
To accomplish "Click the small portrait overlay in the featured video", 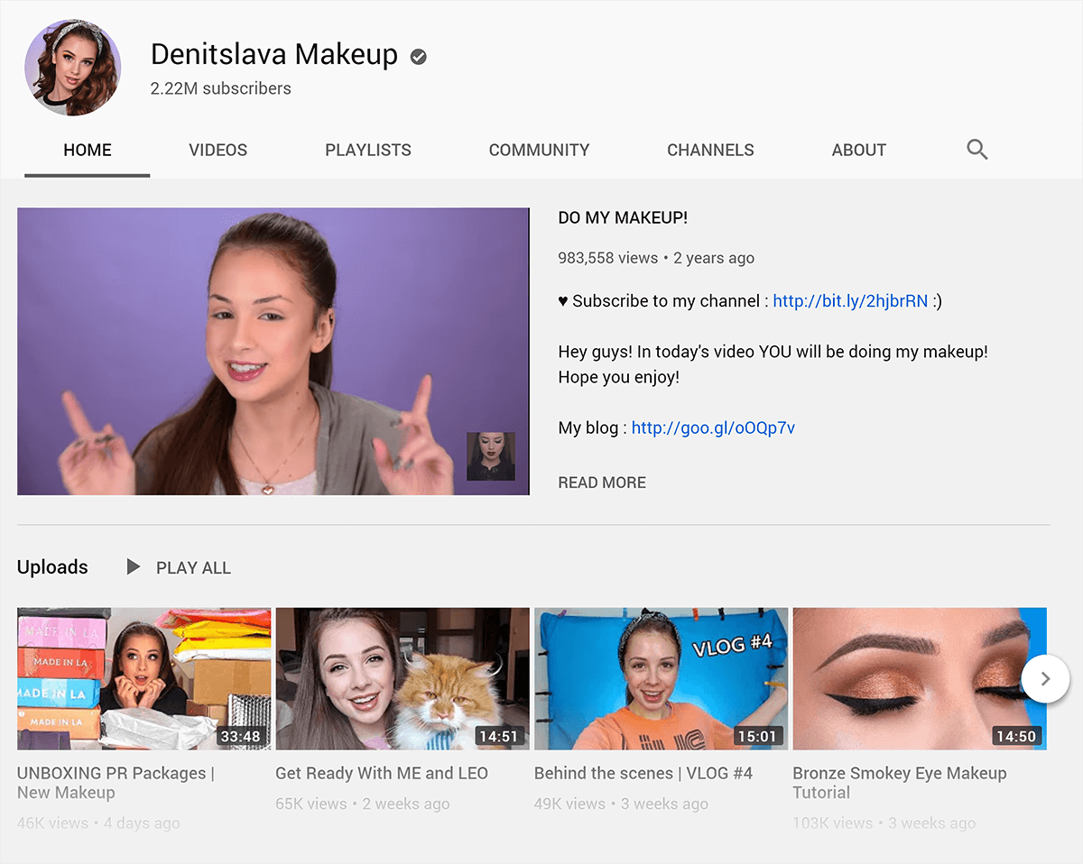I will (491, 456).
